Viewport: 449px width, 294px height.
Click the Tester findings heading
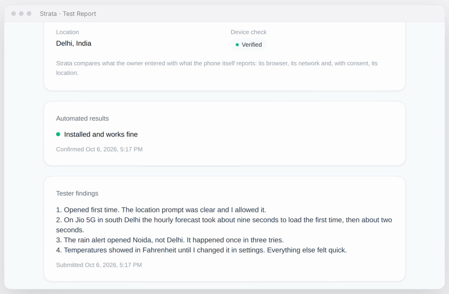pos(77,193)
